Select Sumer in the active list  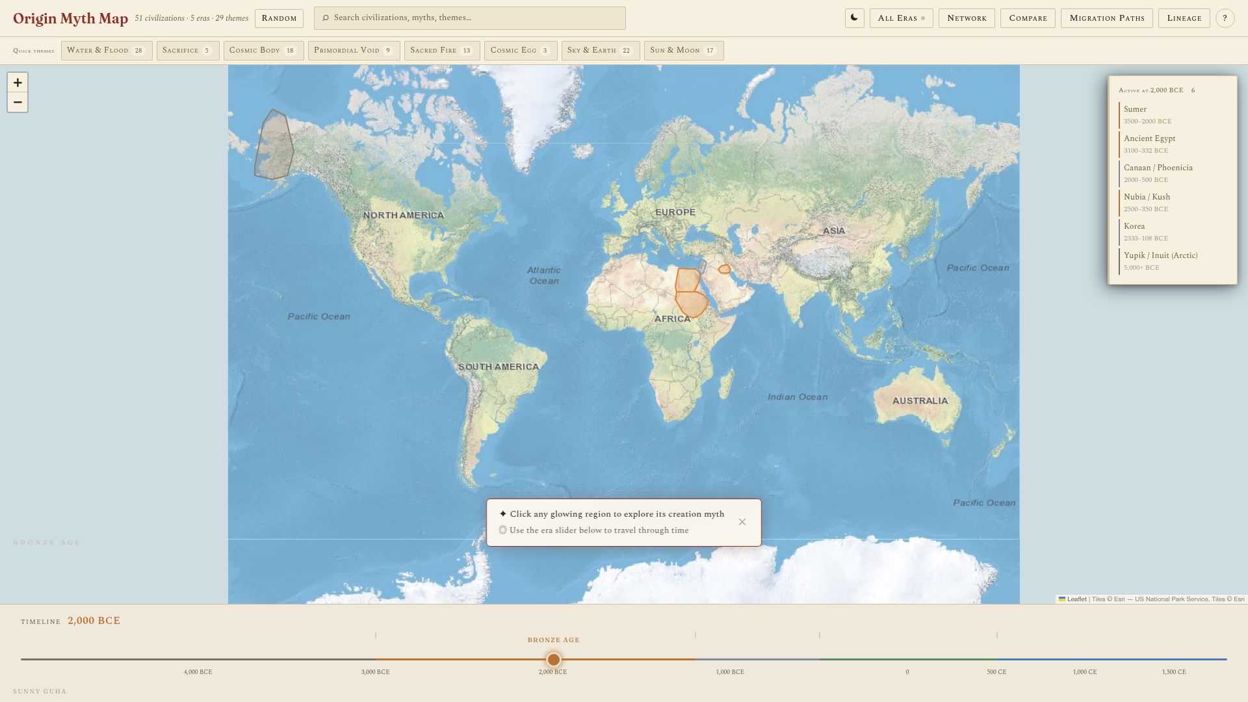[1173, 115]
